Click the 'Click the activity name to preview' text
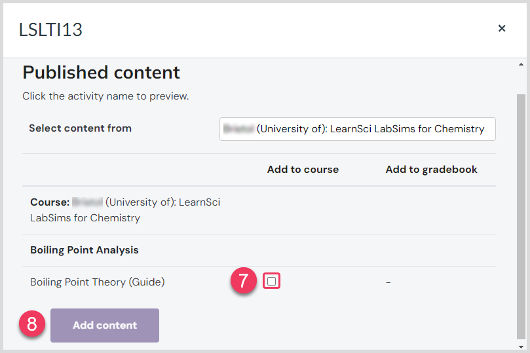The width and height of the screenshot is (530, 353). pos(105,96)
